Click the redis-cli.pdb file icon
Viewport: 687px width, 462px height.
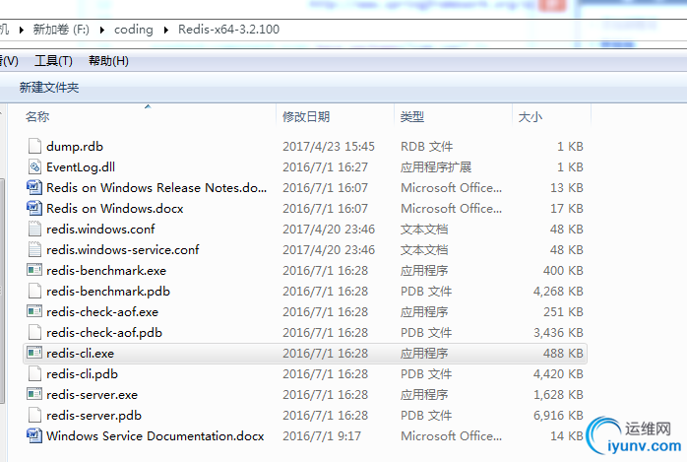(34, 373)
